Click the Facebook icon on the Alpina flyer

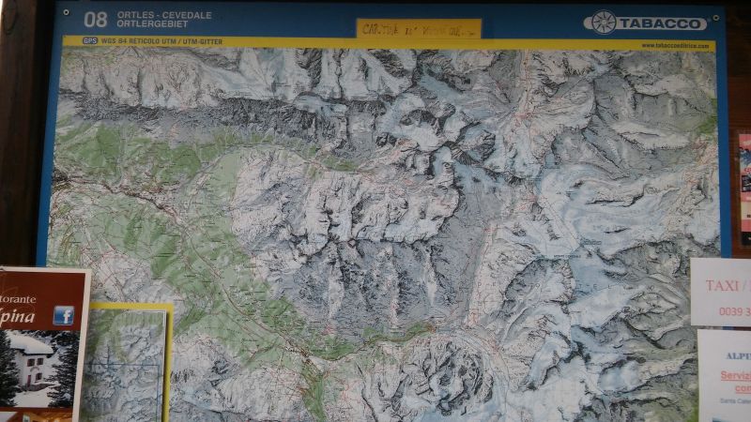(x=64, y=315)
